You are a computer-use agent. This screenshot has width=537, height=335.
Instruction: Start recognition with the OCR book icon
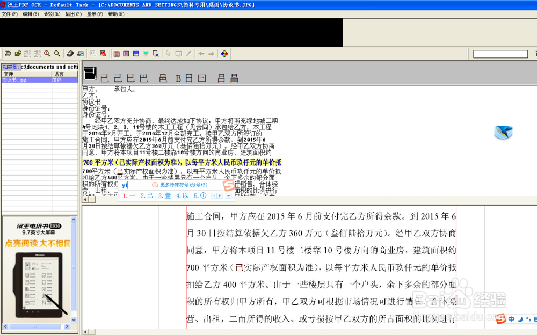point(69,54)
